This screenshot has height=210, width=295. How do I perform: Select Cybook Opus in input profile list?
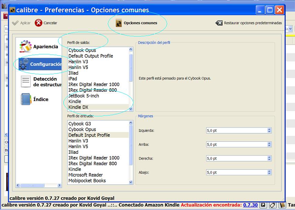tap(98, 129)
